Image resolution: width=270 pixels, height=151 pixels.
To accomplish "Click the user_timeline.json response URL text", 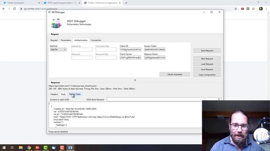I will click(x=73, y=86).
